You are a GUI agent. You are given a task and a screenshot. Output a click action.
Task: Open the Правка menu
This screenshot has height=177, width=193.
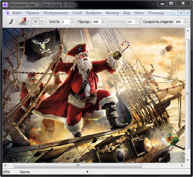[32, 13]
